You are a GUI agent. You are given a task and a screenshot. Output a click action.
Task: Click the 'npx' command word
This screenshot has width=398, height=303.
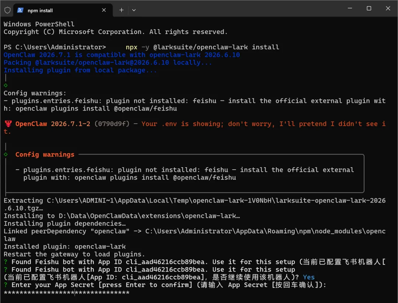tap(132, 47)
